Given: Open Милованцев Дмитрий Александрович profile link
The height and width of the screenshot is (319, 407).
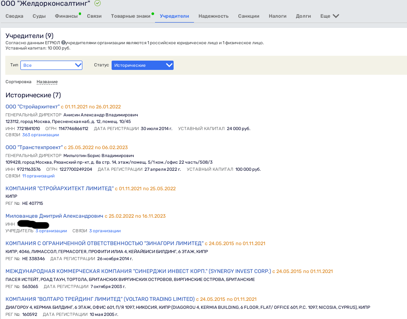Looking at the screenshot, I should click(54, 216).
